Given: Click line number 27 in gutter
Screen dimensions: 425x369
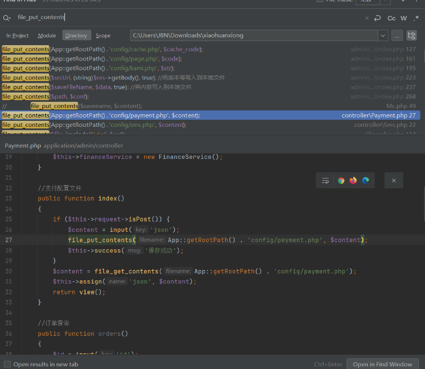Looking at the screenshot, I should coord(9,240).
